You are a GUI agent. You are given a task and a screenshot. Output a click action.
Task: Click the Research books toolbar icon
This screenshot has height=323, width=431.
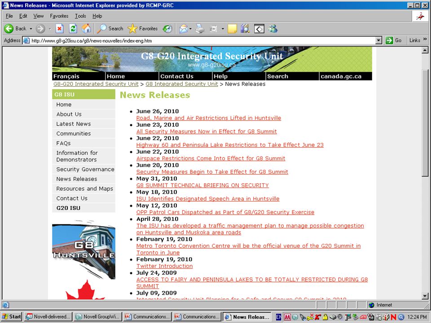245,29
